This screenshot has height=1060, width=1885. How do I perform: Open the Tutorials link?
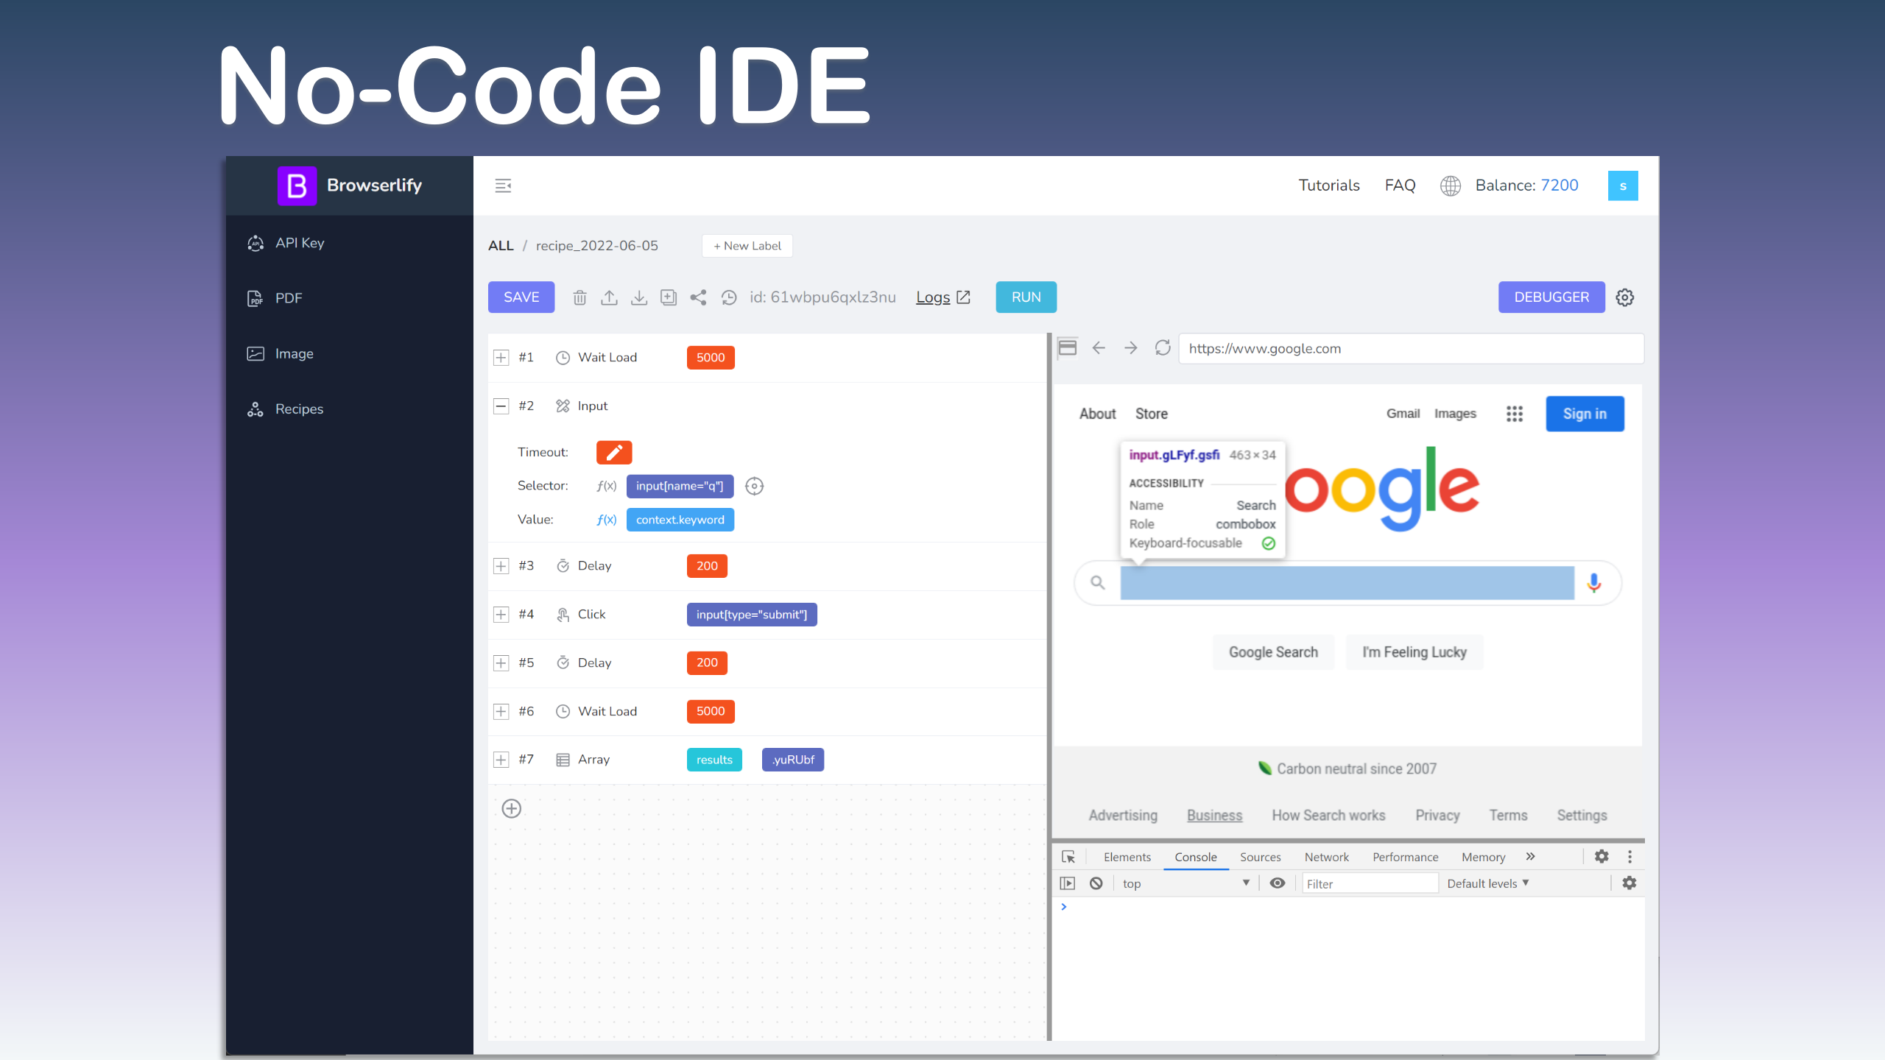pos(1328,185)
